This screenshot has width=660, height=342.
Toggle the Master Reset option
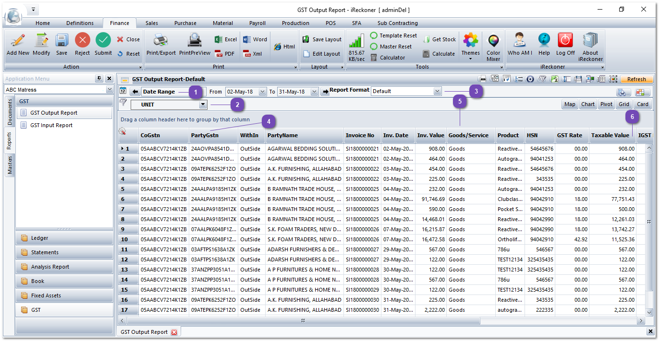374,47
